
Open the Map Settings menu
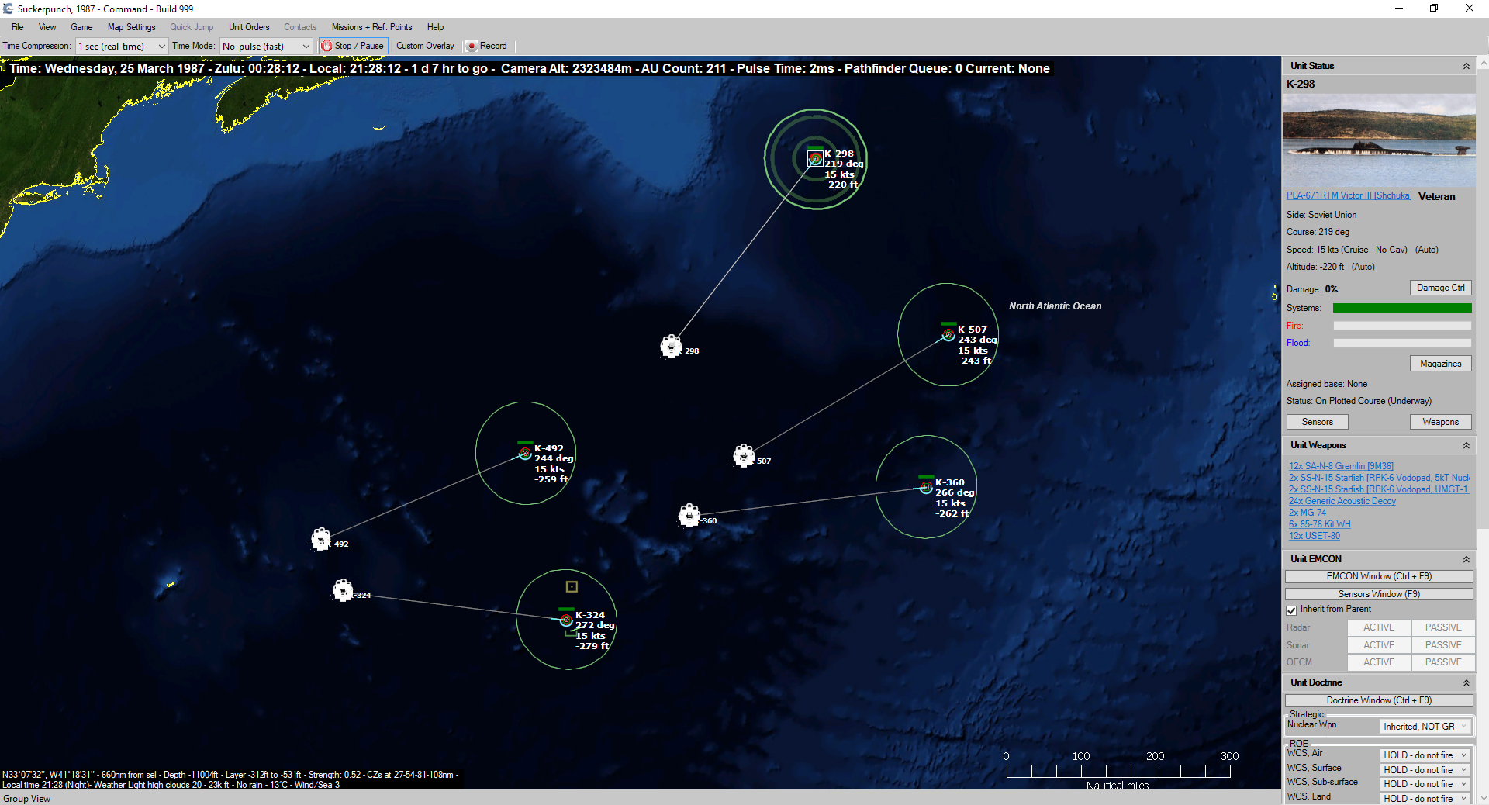(x=131, y=27)
